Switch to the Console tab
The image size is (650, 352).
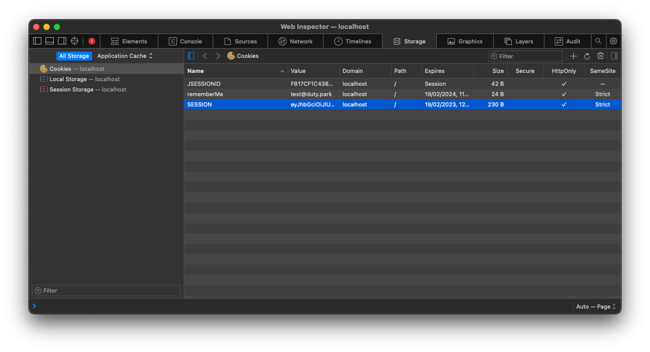185,41
